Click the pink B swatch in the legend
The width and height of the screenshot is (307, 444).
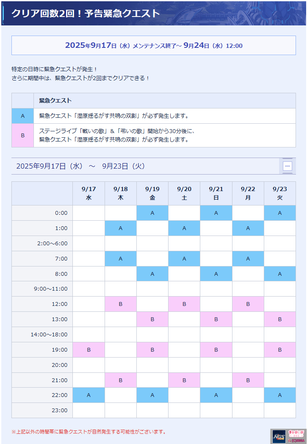[x=22, y=135]
